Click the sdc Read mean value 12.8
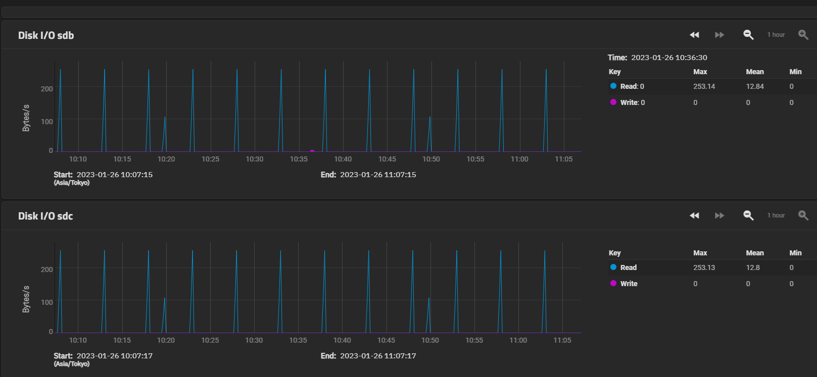 tap(753, 267)
